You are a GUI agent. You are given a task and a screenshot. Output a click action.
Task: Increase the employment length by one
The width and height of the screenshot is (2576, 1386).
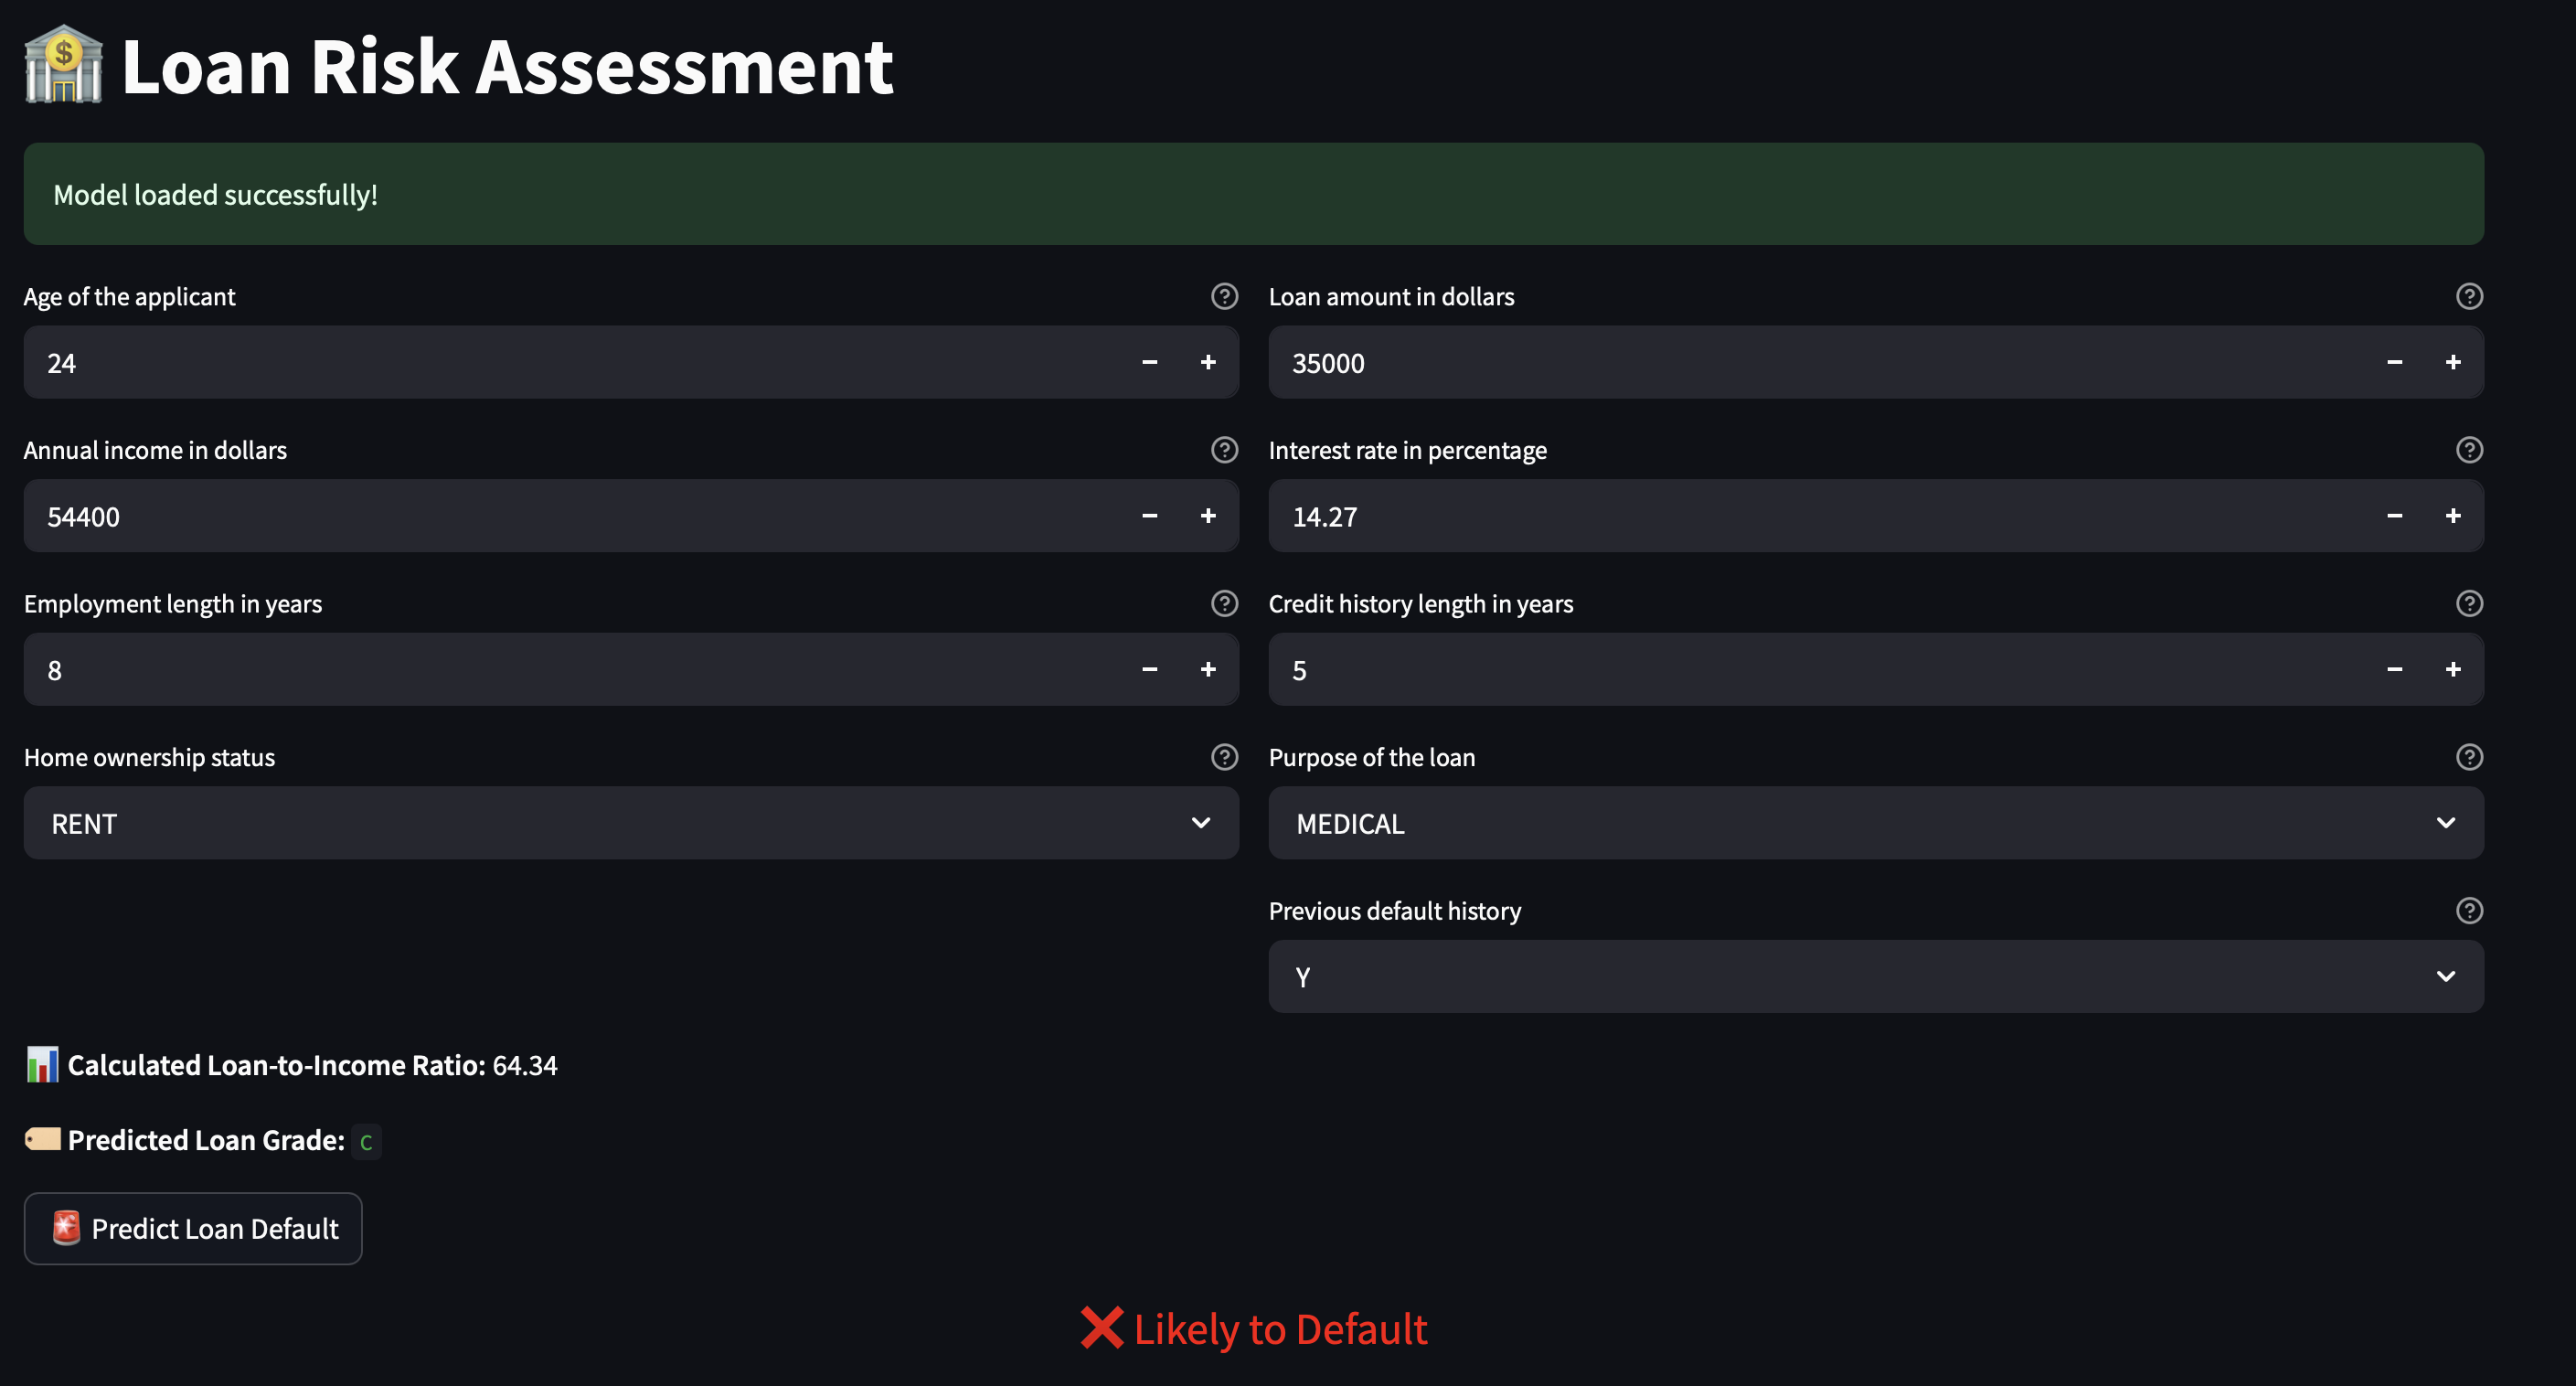(1208, 669)
